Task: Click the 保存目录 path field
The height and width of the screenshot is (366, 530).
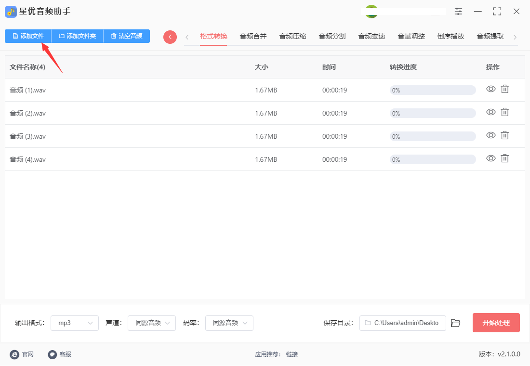Action: pyautogui.click(x=403, y=323)
